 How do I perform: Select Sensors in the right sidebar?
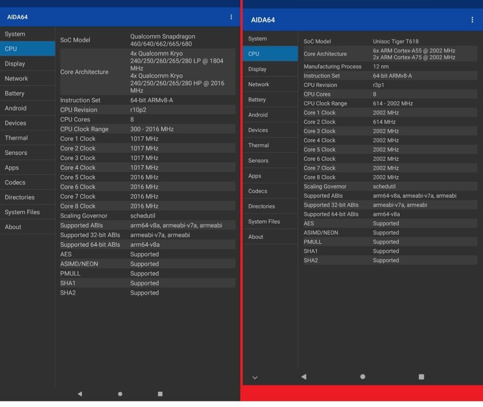[270, 161]
